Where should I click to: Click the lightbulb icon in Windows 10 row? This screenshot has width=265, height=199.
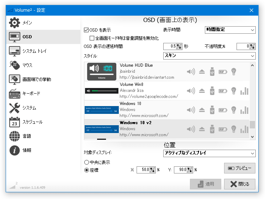(x=234, y=110)
